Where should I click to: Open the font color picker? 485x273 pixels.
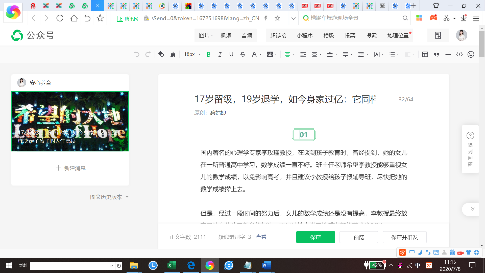[255, 54]
